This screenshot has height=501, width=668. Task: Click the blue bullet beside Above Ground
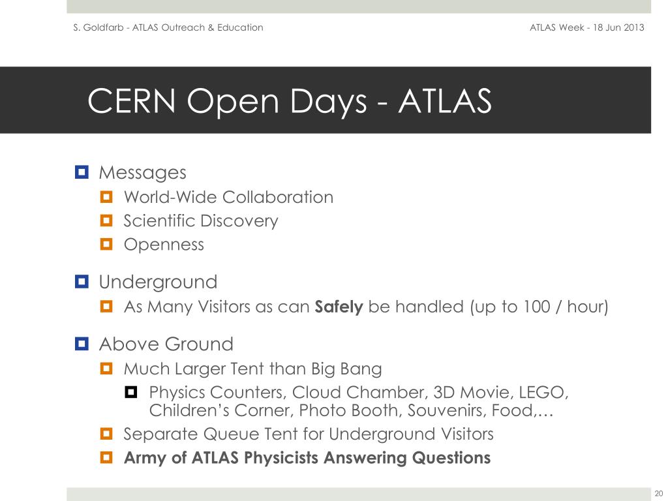pyautogui.click(x=82, y=344)
